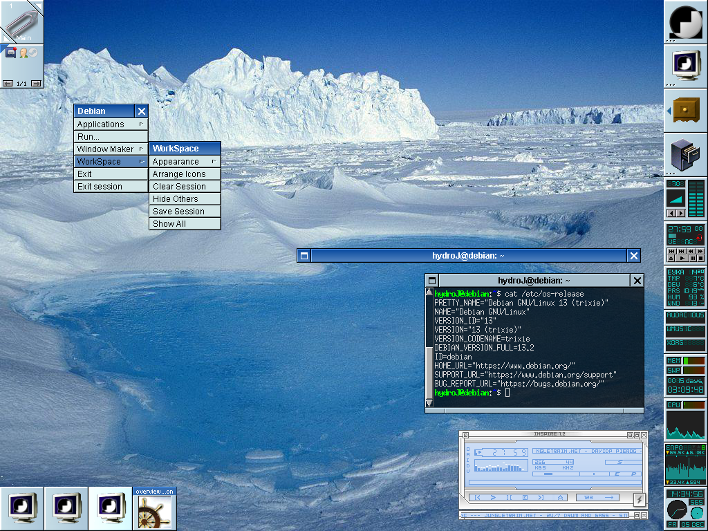Expand the Window Maker submenu
Viewport: 708px width, 531px height.
tap(111, 149)
